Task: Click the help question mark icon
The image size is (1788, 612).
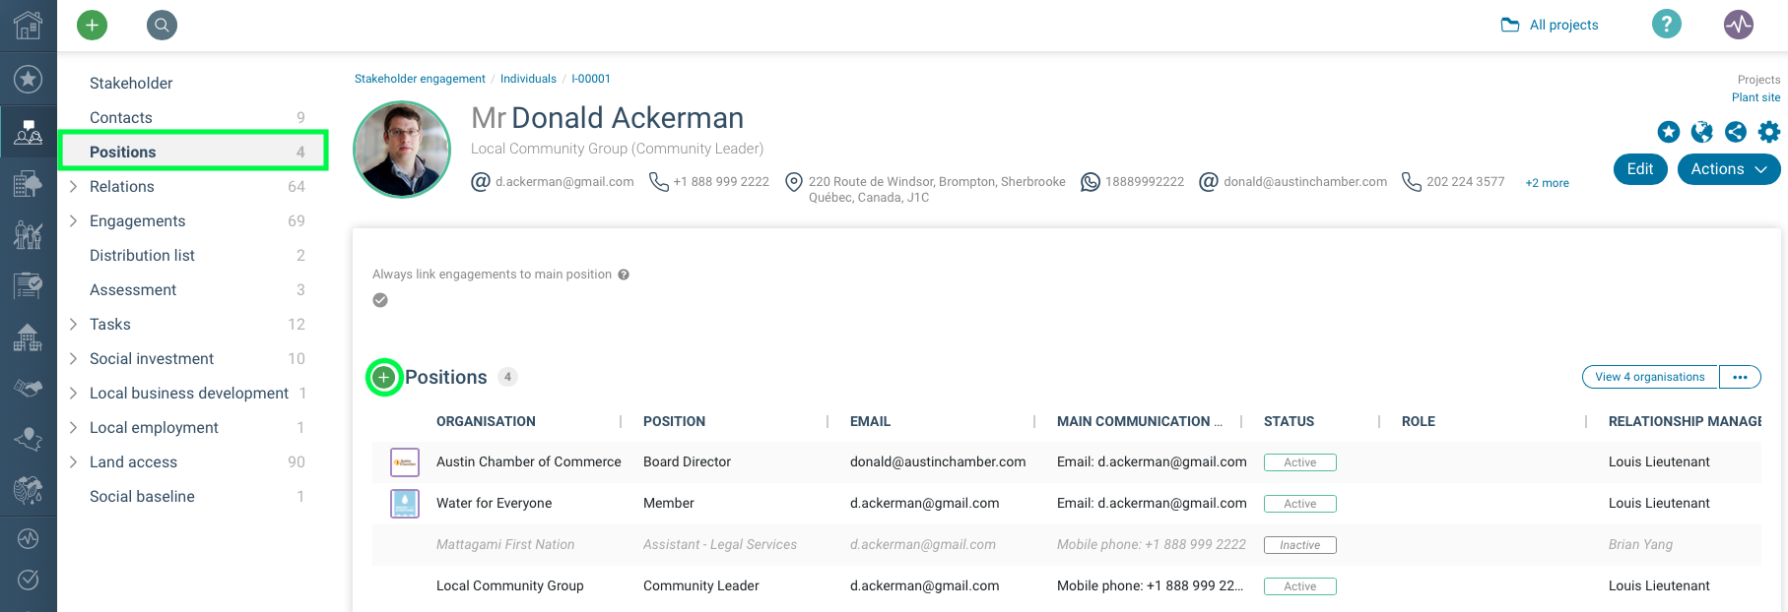Action: pyautogui.click(x=1666, y=25)
